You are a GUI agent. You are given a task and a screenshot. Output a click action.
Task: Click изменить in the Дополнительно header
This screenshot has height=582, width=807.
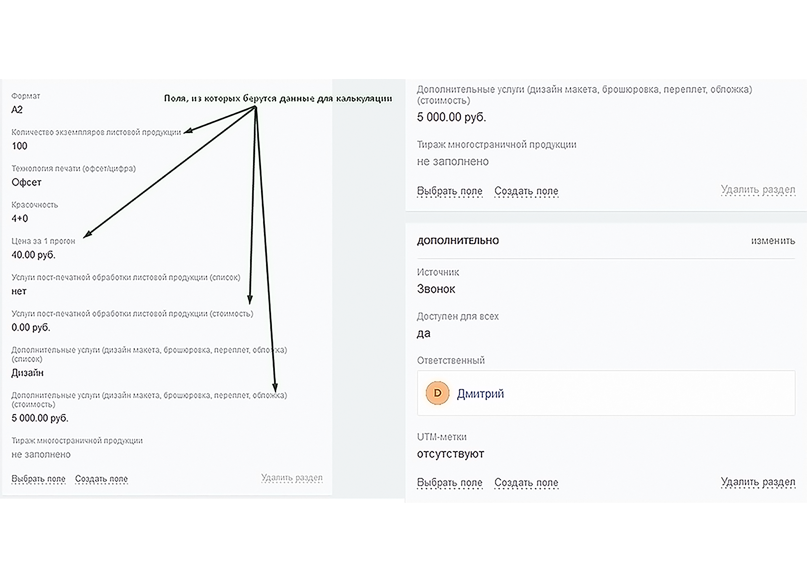(x=773, y=241)
